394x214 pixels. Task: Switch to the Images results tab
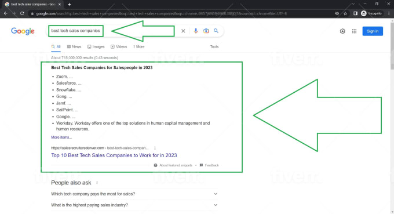click(96, 47)
